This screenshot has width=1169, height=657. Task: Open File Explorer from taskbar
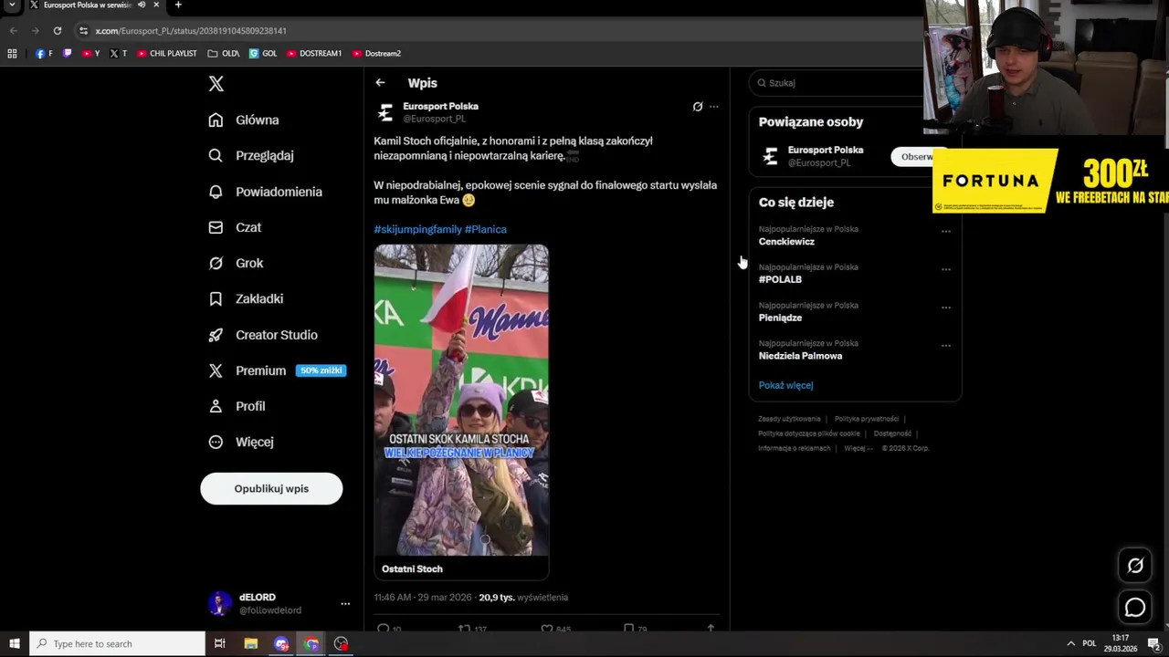[251, 643]
